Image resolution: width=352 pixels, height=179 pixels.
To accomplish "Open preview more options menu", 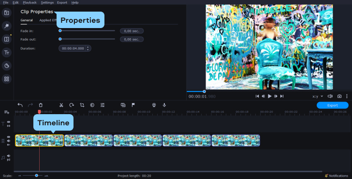I will (347, 96).
